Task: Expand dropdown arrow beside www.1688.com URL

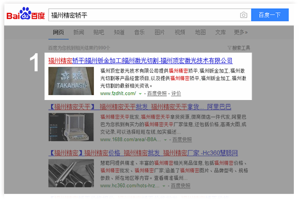Action: click(165, 140)
